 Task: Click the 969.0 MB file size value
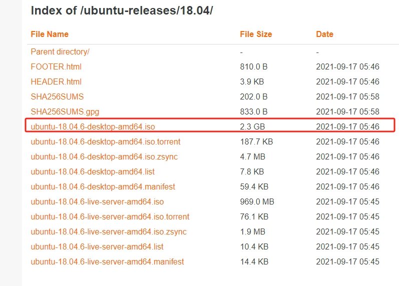coord(257,201)
